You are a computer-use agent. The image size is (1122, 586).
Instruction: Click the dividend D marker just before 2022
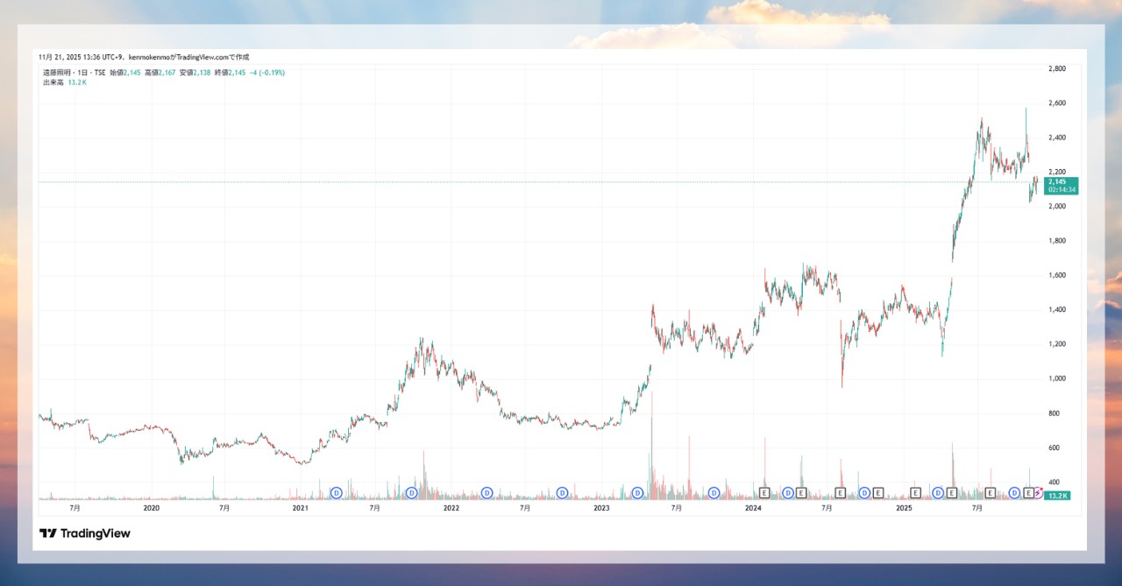coord(411,493)
